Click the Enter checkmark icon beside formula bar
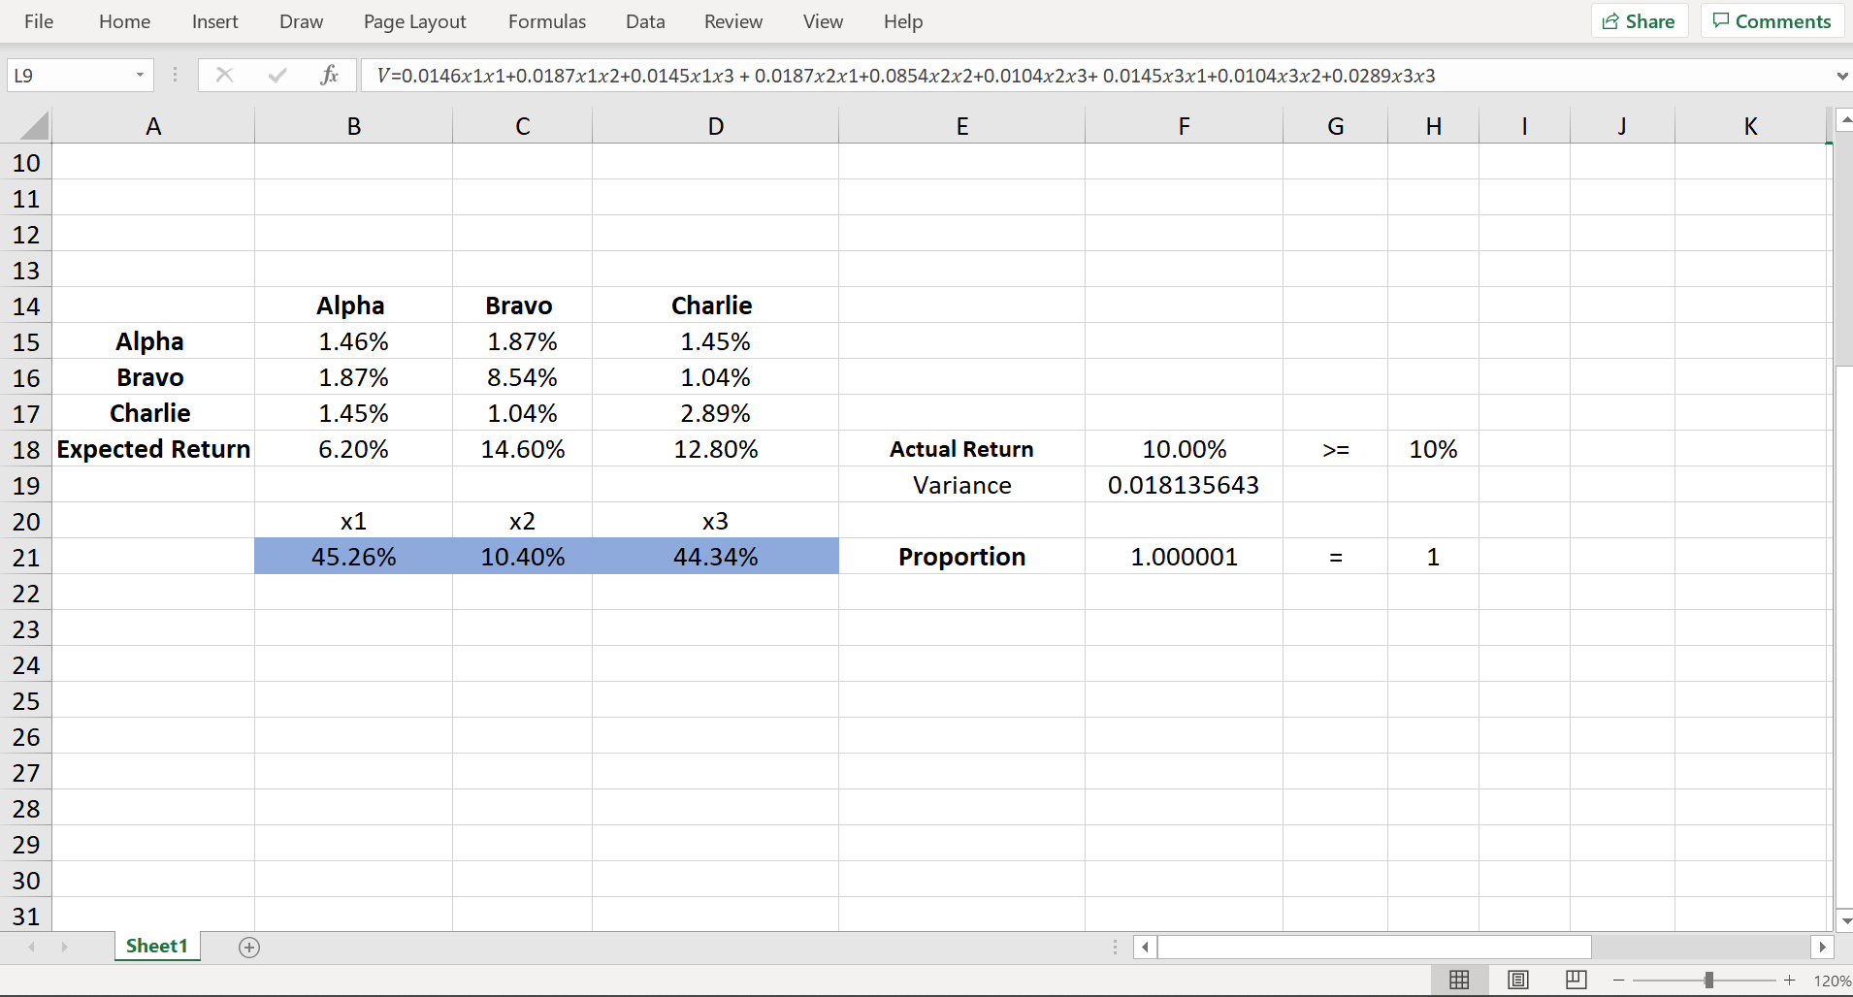This screenshot has width=1853, height=997. coord(276,75)
